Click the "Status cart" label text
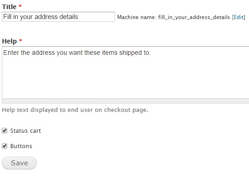Screen dimensions: 249x178 pyautogui.click(x=25, y=131)
